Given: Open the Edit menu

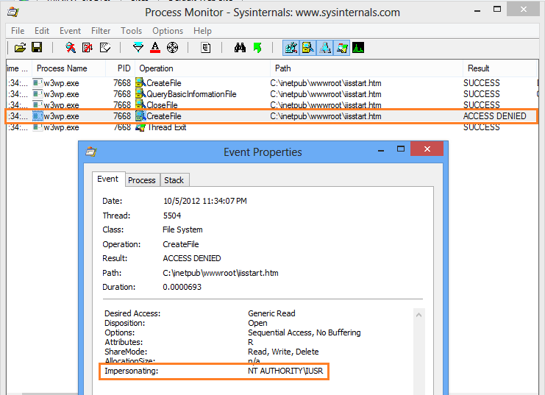Looking at the screenshot, I should pyautogui.click(x=42, y=31).
